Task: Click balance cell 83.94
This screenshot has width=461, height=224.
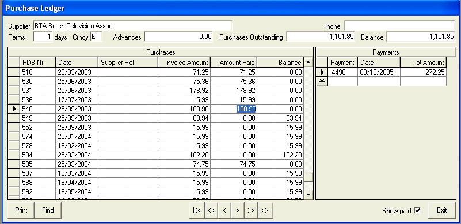Action: coord(280,118)
